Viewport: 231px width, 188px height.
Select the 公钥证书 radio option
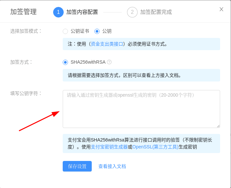pyautogui.click(x=65, y=31)
